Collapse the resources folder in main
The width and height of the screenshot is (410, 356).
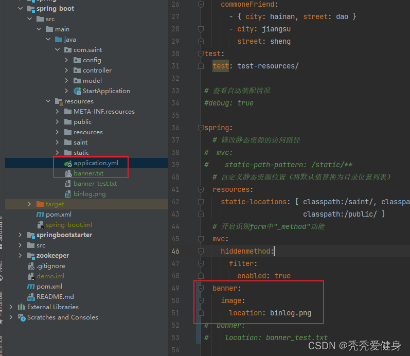coord(48,101)
